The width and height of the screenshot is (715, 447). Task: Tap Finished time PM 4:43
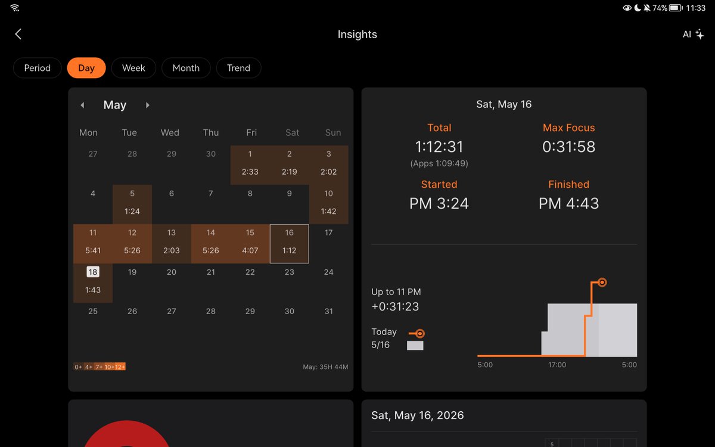pos(569,203)
